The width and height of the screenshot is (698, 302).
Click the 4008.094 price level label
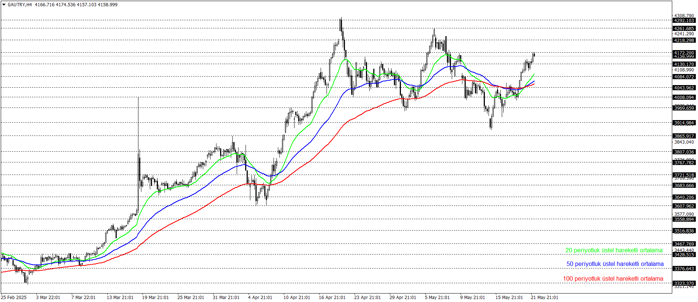[x=684, y=98]
